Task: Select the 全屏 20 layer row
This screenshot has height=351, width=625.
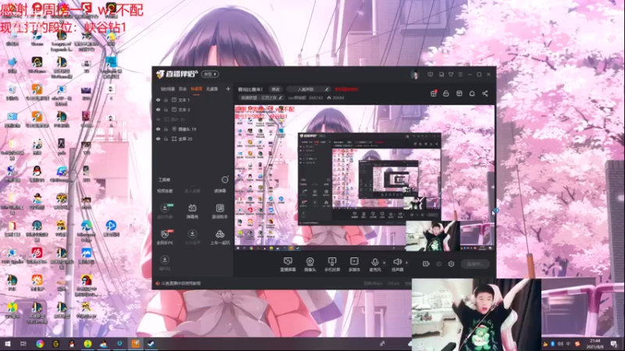Action: coord(192,139)
